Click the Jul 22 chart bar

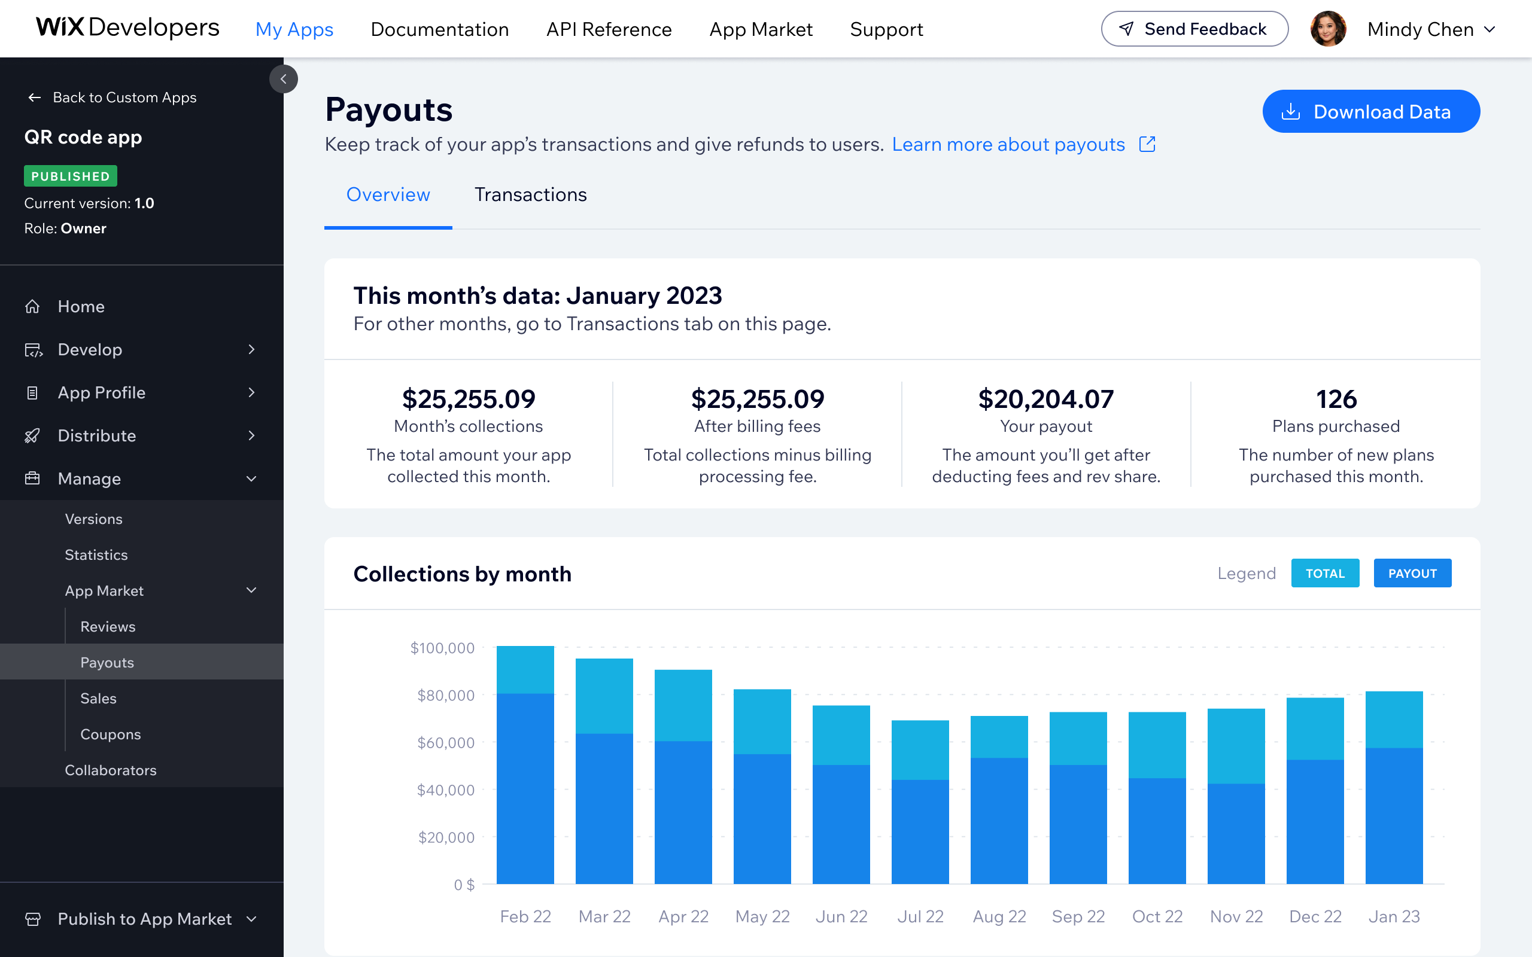coord(920,802)
